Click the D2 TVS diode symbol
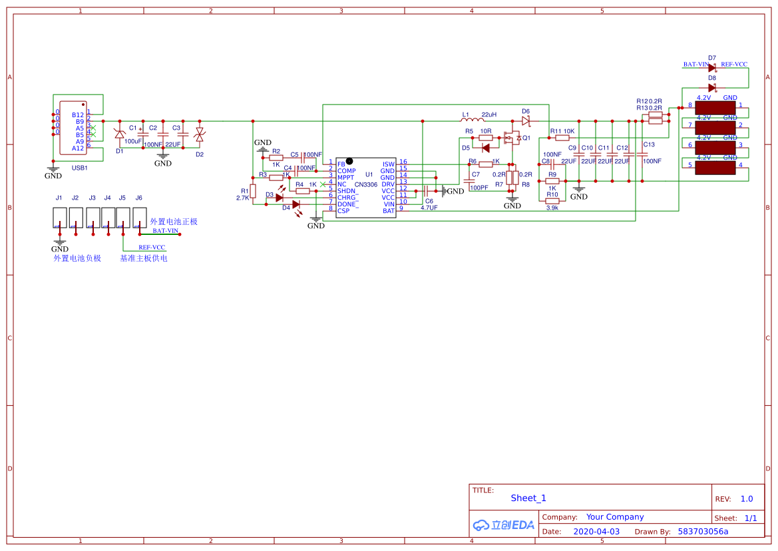The image size is (778, 551). tap(199, 135)
